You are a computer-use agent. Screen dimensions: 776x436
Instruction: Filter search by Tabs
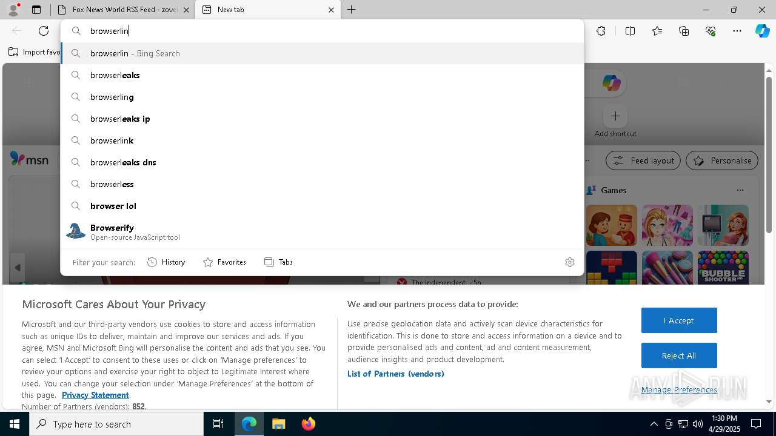pyautogui.click(x=279, y=262)
